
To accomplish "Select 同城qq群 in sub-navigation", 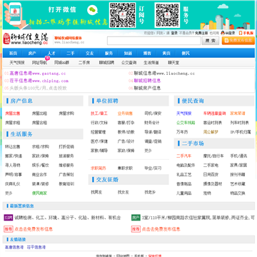I will point(61,63).
